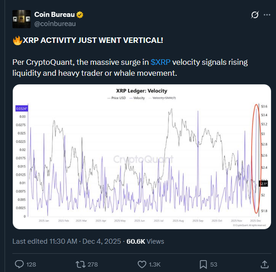This screenshot has width=276, height=272.
Task: Open the three-dot More options menu
Action: pos(267,15)
